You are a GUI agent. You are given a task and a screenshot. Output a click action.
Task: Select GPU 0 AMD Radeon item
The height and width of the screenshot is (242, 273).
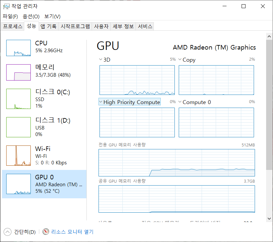pyautogui.click(x=44, y=184)
